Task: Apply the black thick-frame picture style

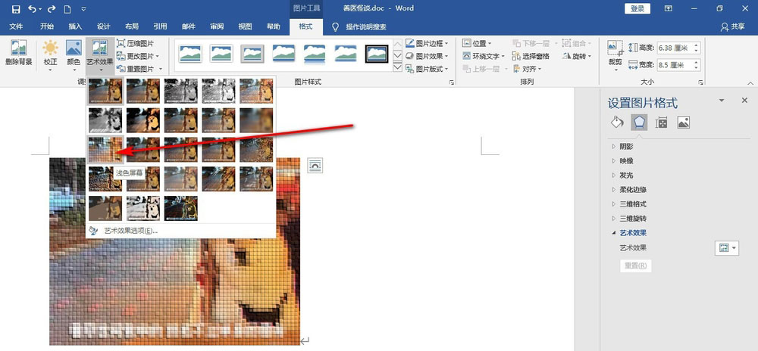Action: [x=377, y=54]
